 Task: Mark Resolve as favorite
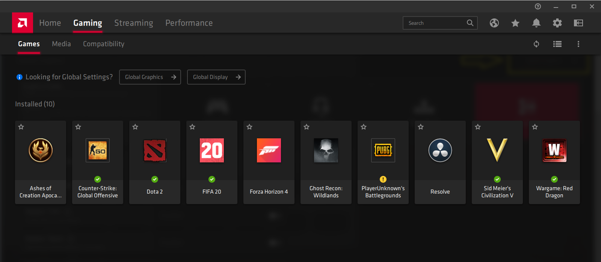[x=421, y=127]
